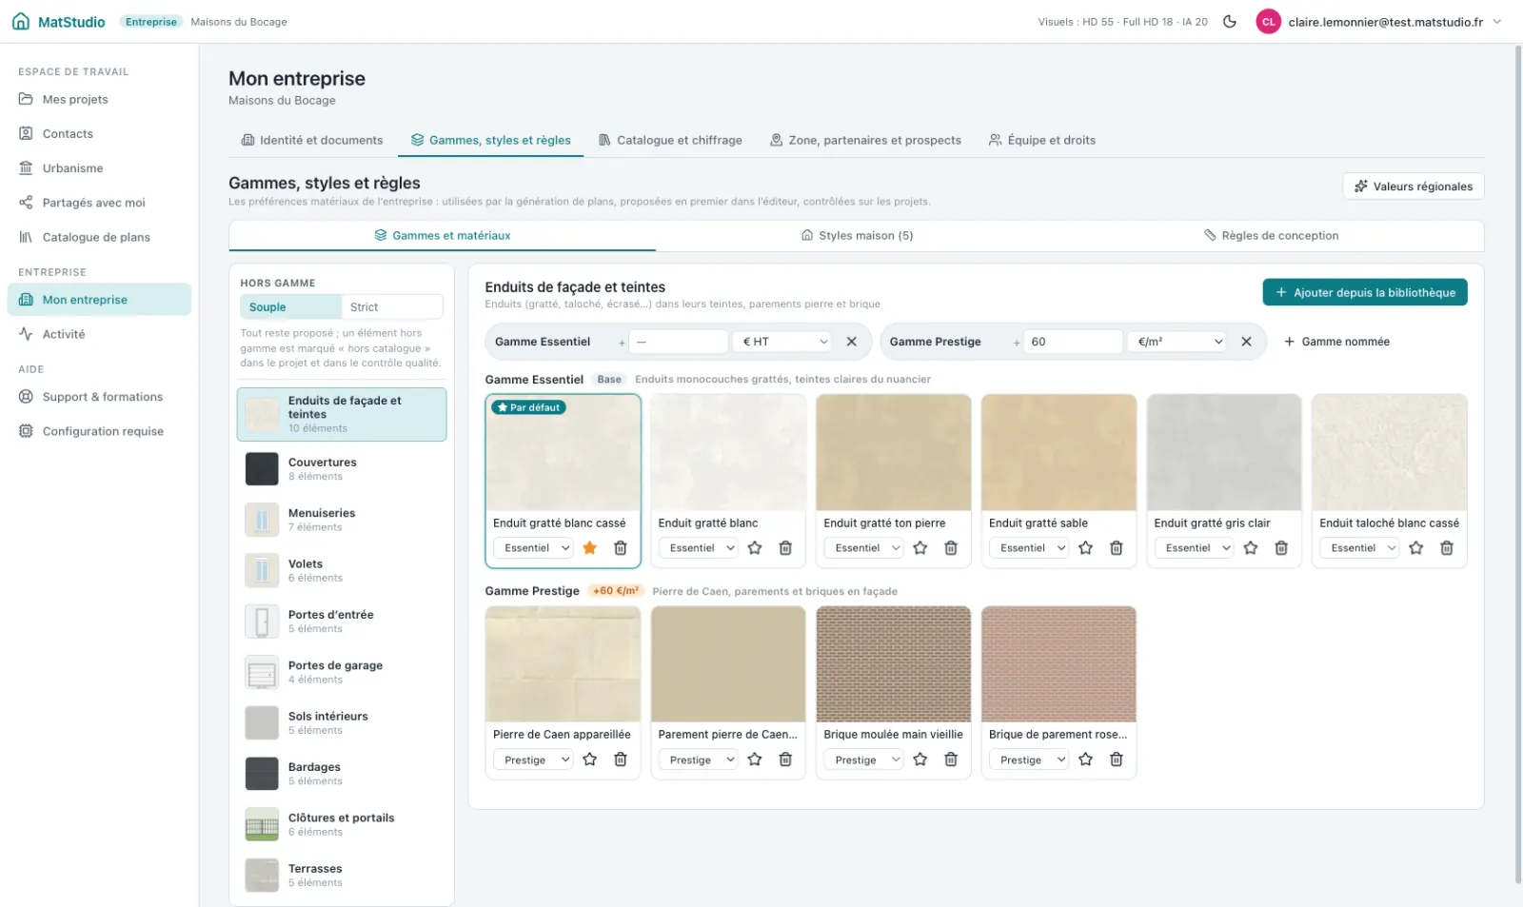This screenshot has height=907, width=1523.
Task: Select the Couvertures category
Action: click(x=342, y=469)
